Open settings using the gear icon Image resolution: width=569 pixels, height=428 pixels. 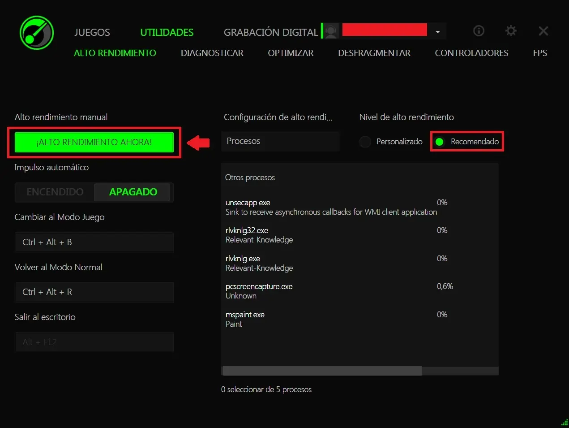pos(510,31)
